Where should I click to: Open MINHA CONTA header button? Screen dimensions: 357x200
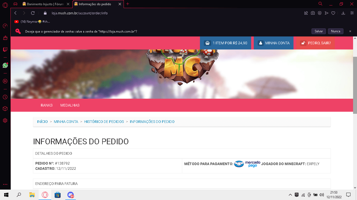pyautogui.click(x=273, y=43)
